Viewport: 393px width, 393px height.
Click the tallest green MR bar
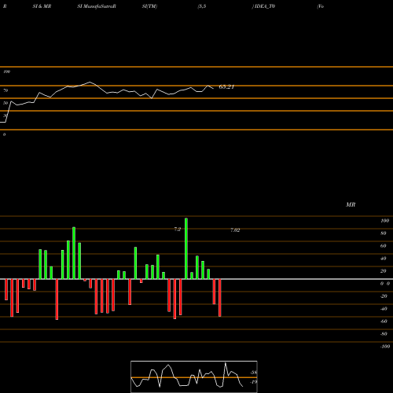coord(186,248)
